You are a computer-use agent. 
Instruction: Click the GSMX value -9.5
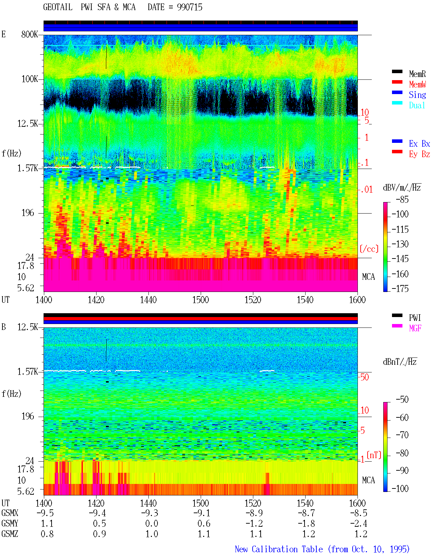point(45,513)
